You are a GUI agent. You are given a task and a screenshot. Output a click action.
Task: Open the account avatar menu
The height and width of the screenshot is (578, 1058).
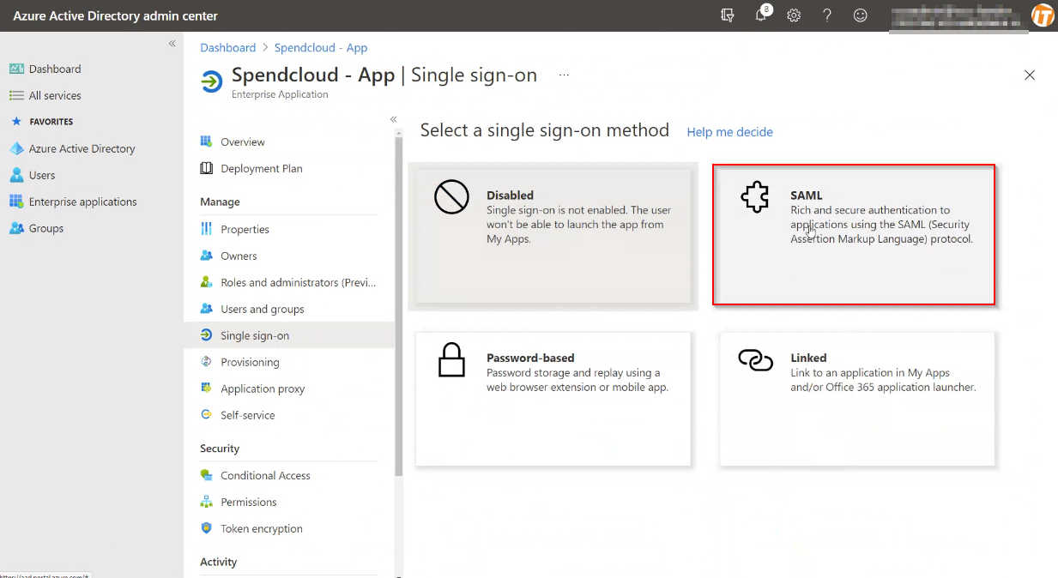(1043, 15)
